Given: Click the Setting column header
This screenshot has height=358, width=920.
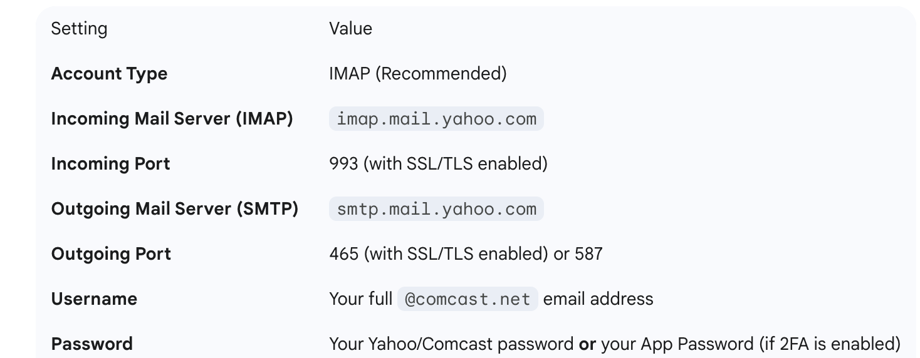Looking at the screenshot, I should click(x=79, y=29).
